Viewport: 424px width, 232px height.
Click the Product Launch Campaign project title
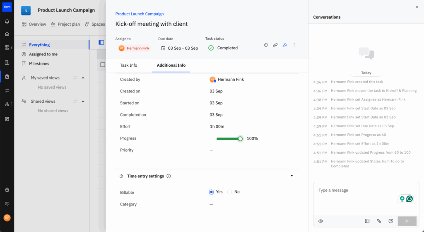coord(66,10)
